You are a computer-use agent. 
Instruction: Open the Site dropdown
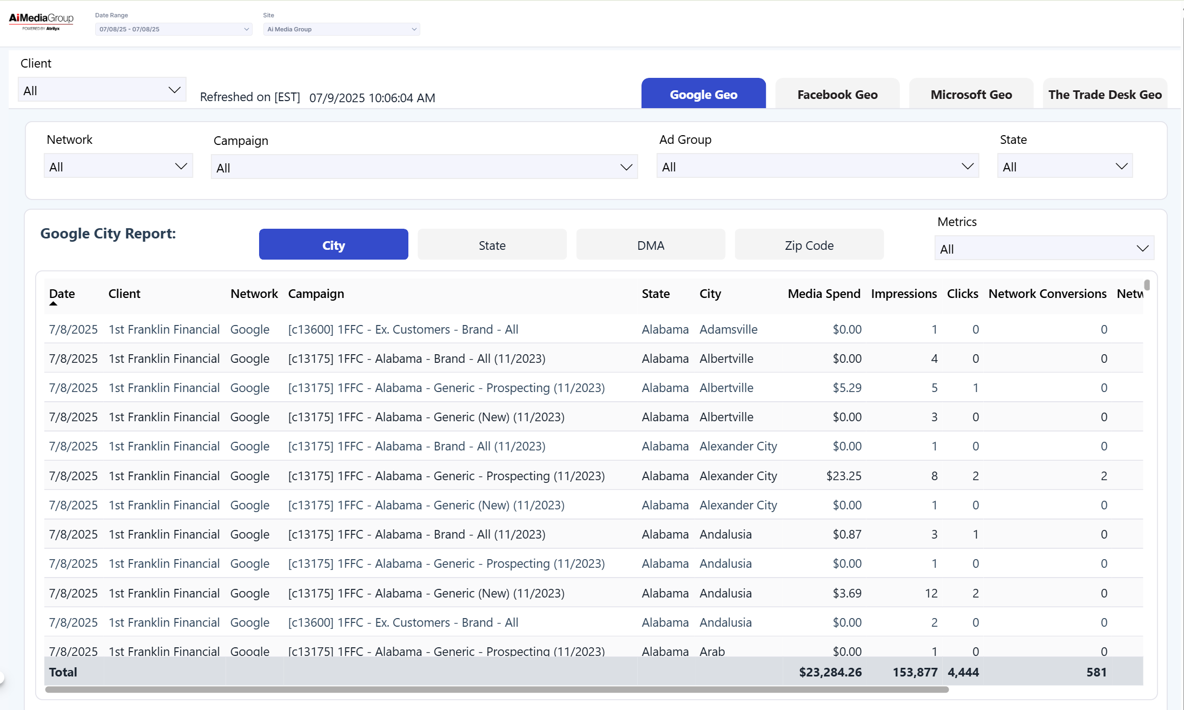click(341, 29)
